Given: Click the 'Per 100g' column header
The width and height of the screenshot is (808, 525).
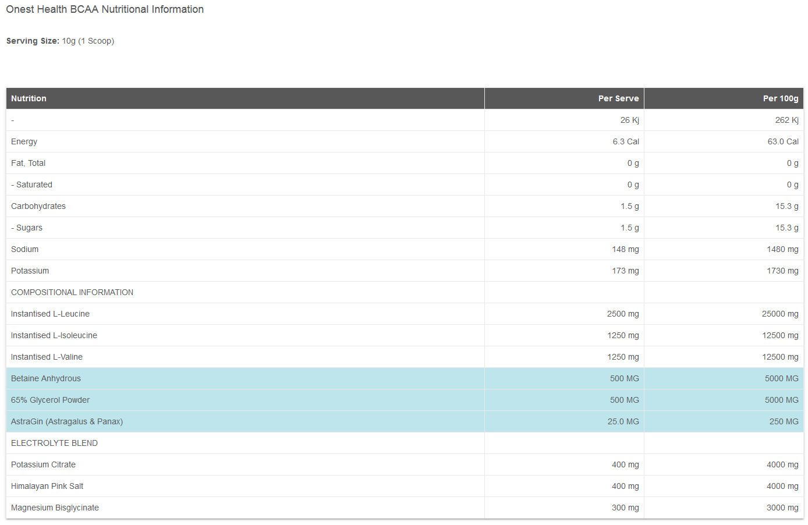Looking at the screenshot, I should click(x=781, y=98).
